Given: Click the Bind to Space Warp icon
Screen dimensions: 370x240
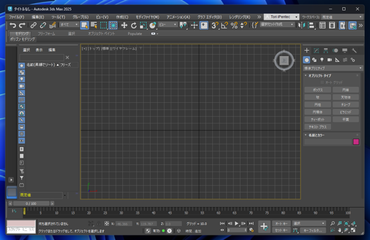Looking at the screenshot, I should [52, 25].
